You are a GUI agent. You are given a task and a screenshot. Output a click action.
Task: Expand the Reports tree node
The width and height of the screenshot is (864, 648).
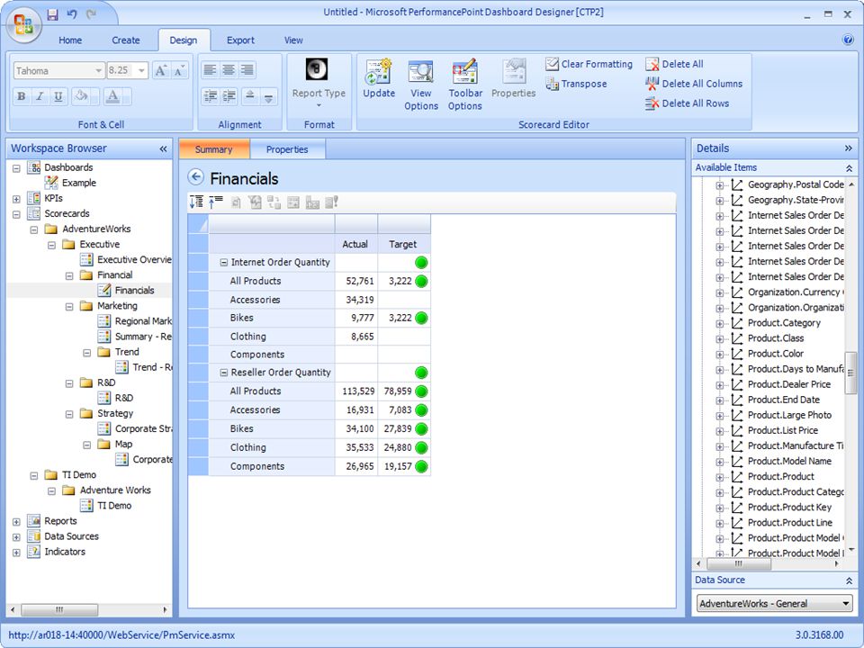coord(16,521)
